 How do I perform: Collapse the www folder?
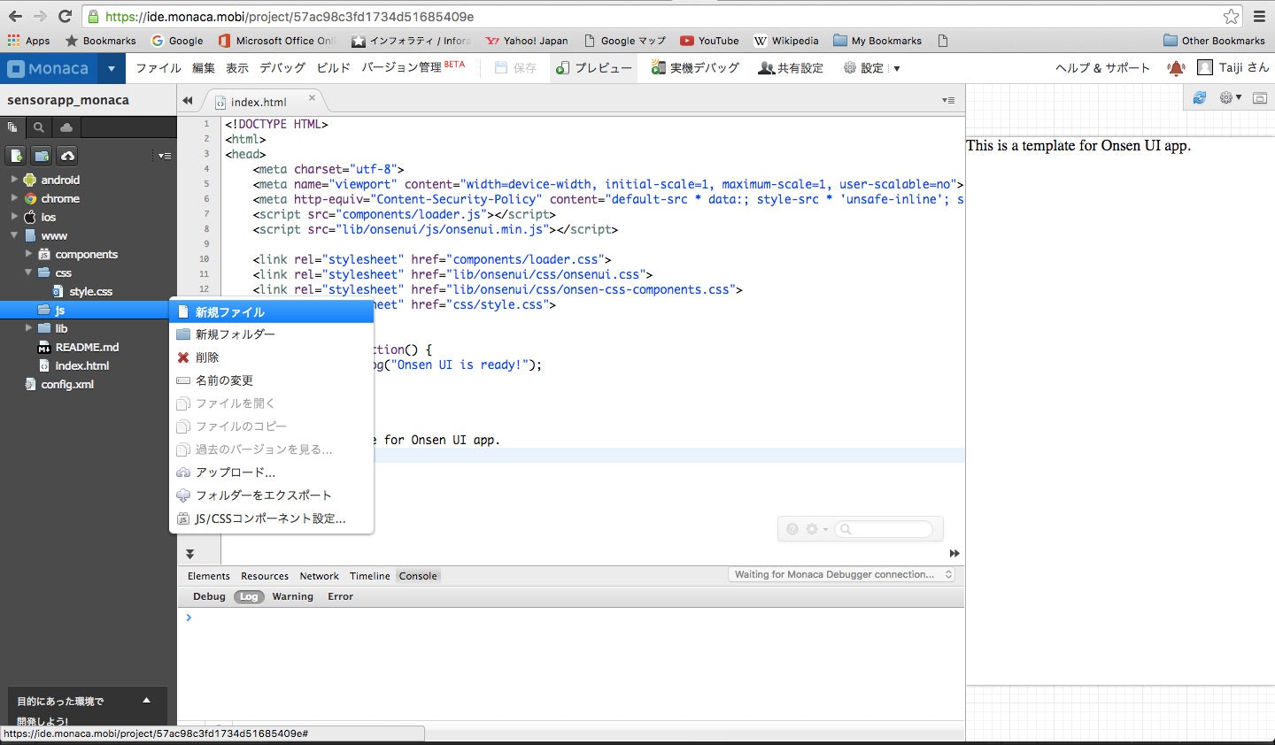[14, 235]
